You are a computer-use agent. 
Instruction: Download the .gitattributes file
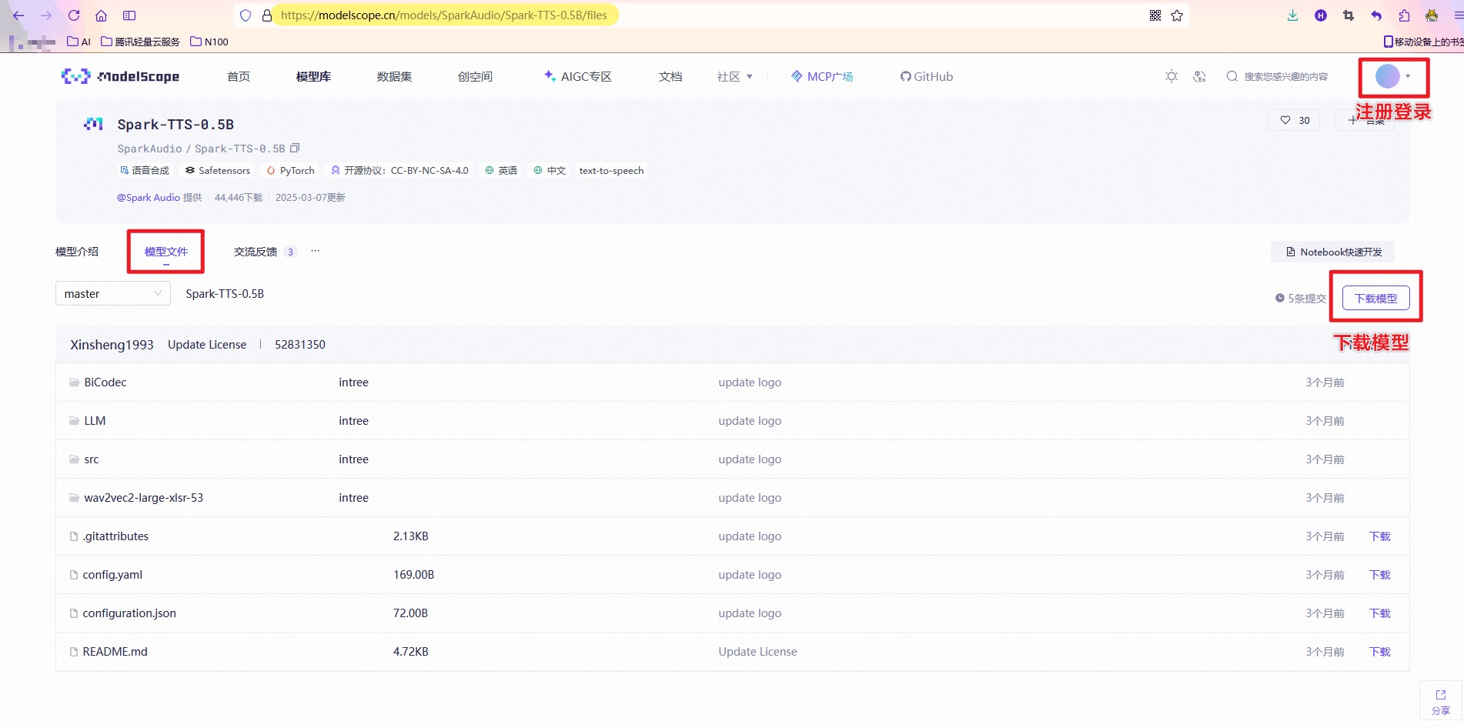point(1379,536)
